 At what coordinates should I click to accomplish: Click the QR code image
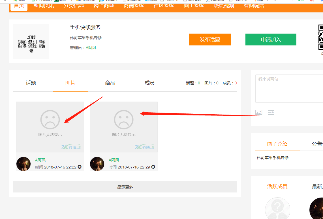click(321, 37)
